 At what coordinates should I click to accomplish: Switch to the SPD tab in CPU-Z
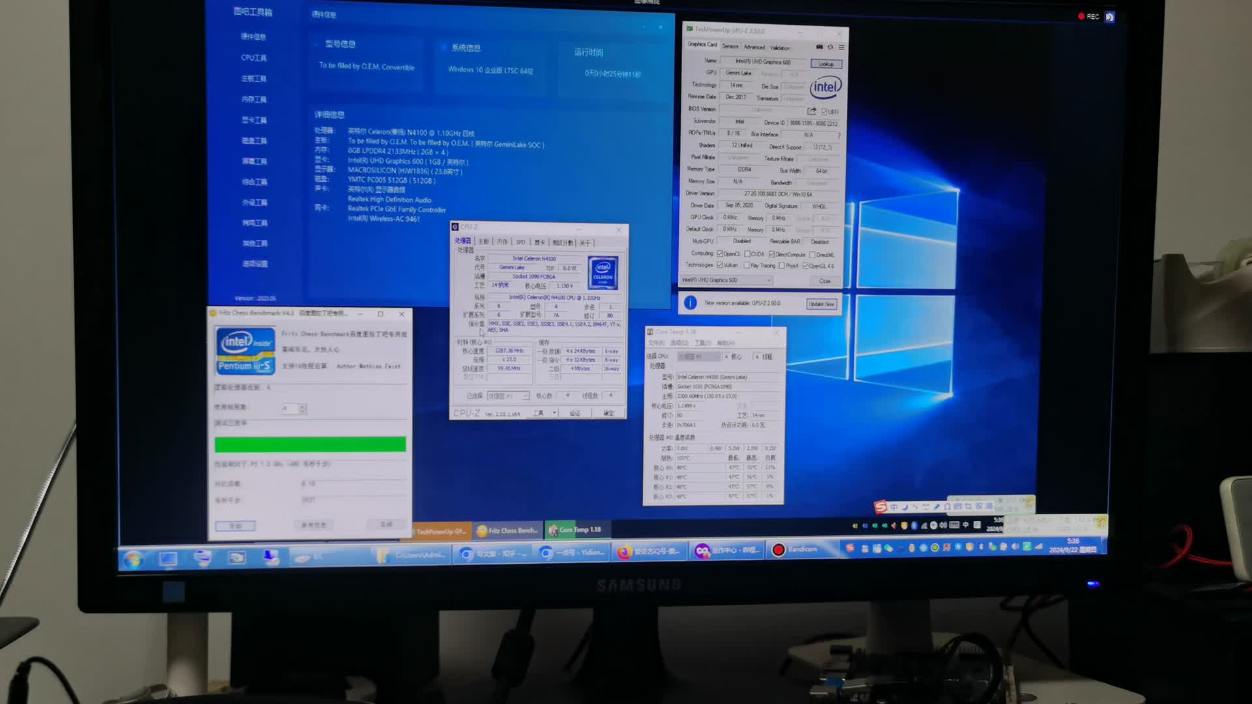click(x=520, y=242)
